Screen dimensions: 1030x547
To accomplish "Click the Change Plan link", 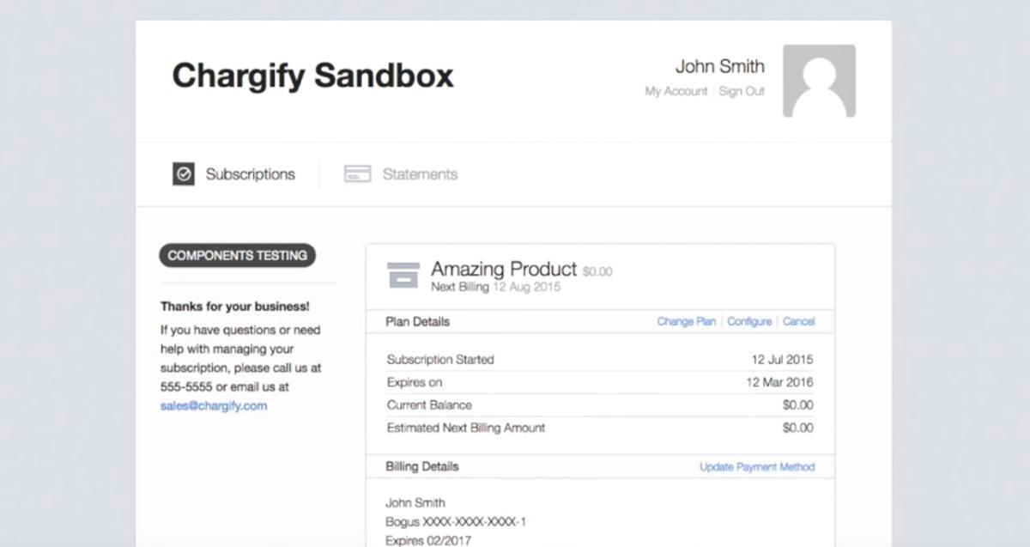I will [687, 321].
